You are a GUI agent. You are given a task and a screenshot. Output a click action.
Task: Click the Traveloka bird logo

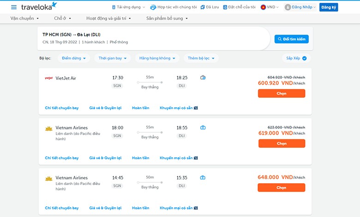[x=54, y=5]
